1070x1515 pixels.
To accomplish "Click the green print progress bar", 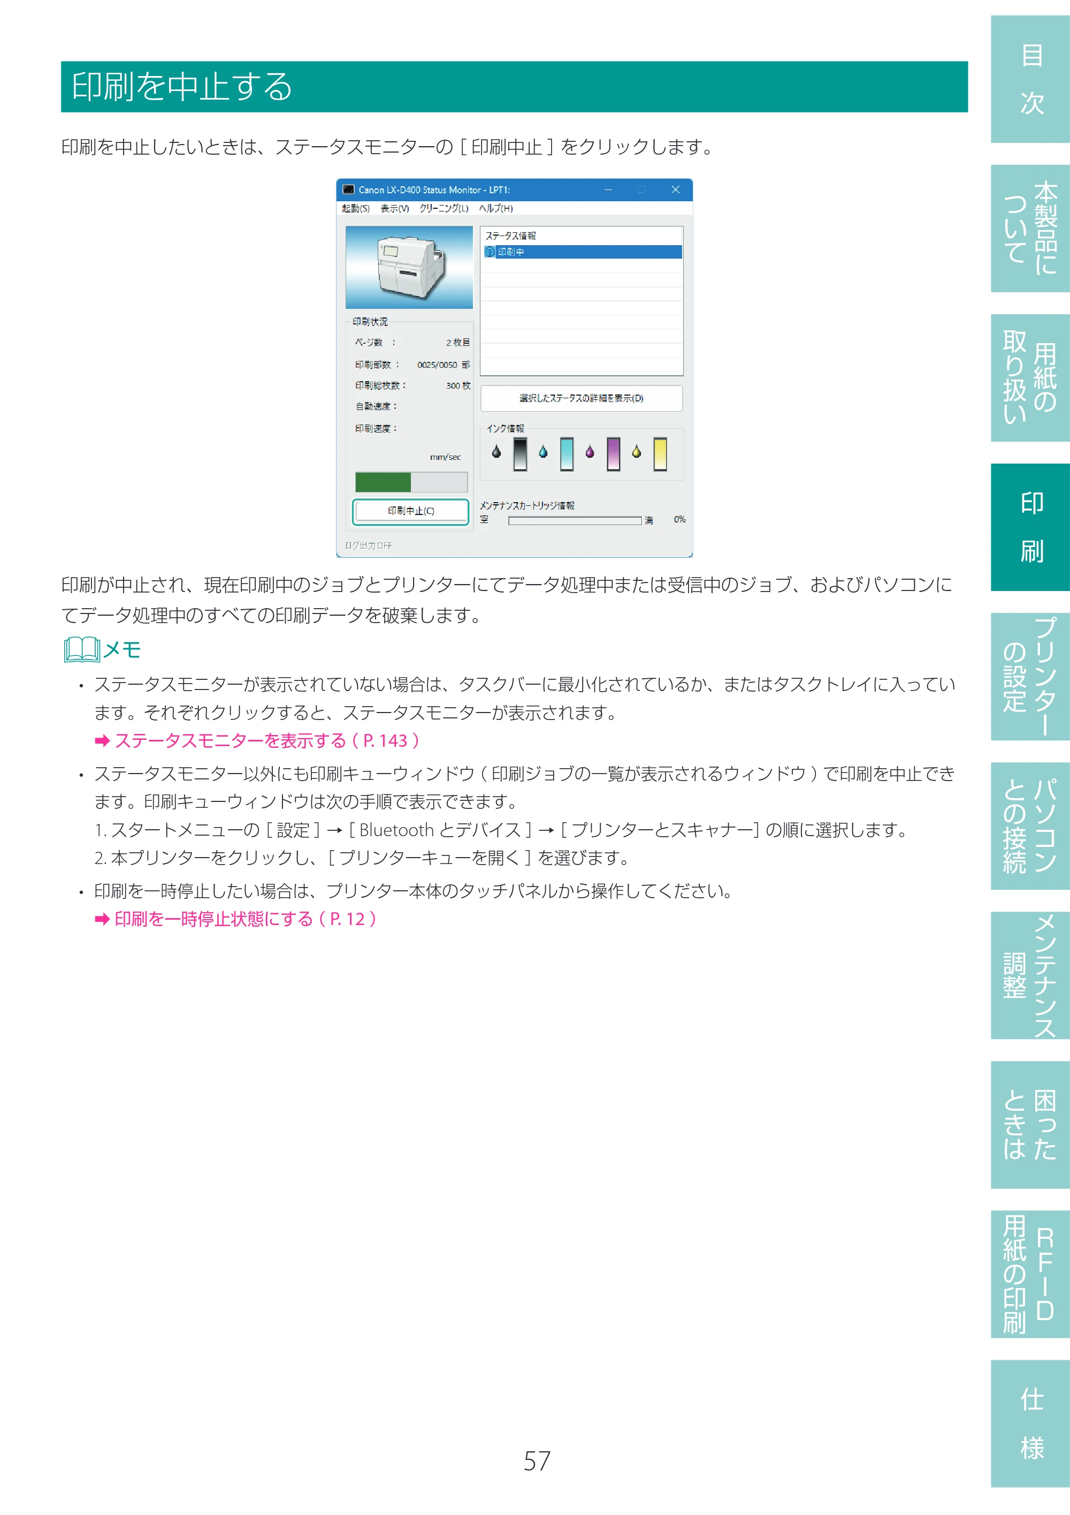I will (x=411, y=482).
